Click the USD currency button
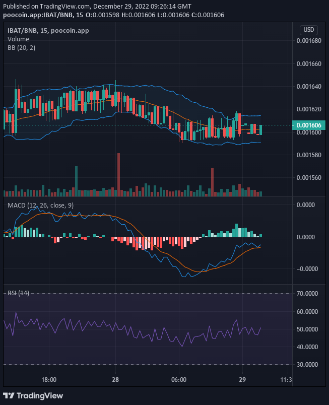329x405 pixels. coord(309,30)
